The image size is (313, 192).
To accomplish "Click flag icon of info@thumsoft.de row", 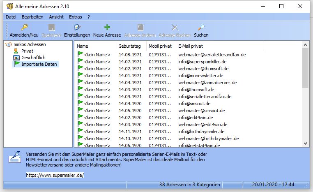I will [80, 89].
